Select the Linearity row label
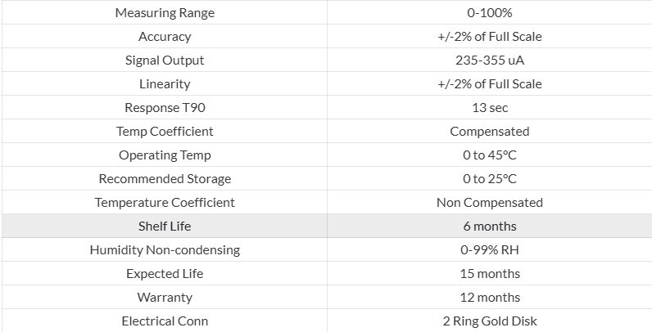Viewport: 652px width, 332px height. (x=165, y=84)
